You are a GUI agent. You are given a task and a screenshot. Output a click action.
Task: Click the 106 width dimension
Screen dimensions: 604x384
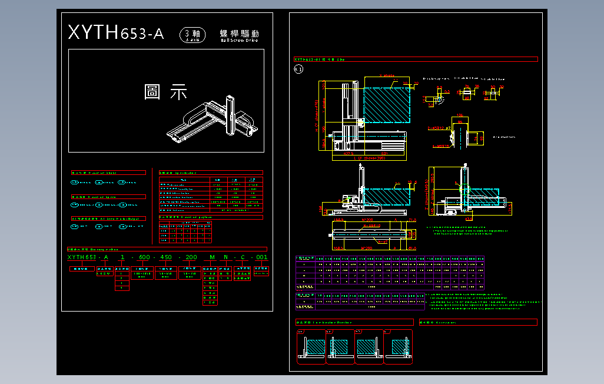(x=460, y=115)
